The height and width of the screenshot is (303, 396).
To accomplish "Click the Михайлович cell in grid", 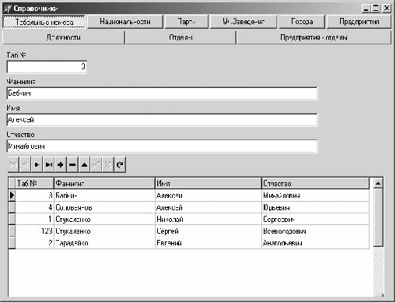I will click(316, 196).
